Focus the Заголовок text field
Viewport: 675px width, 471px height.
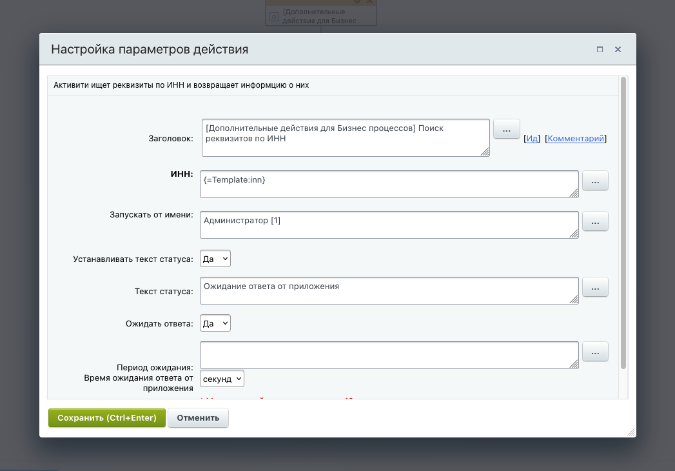(346, 137)
